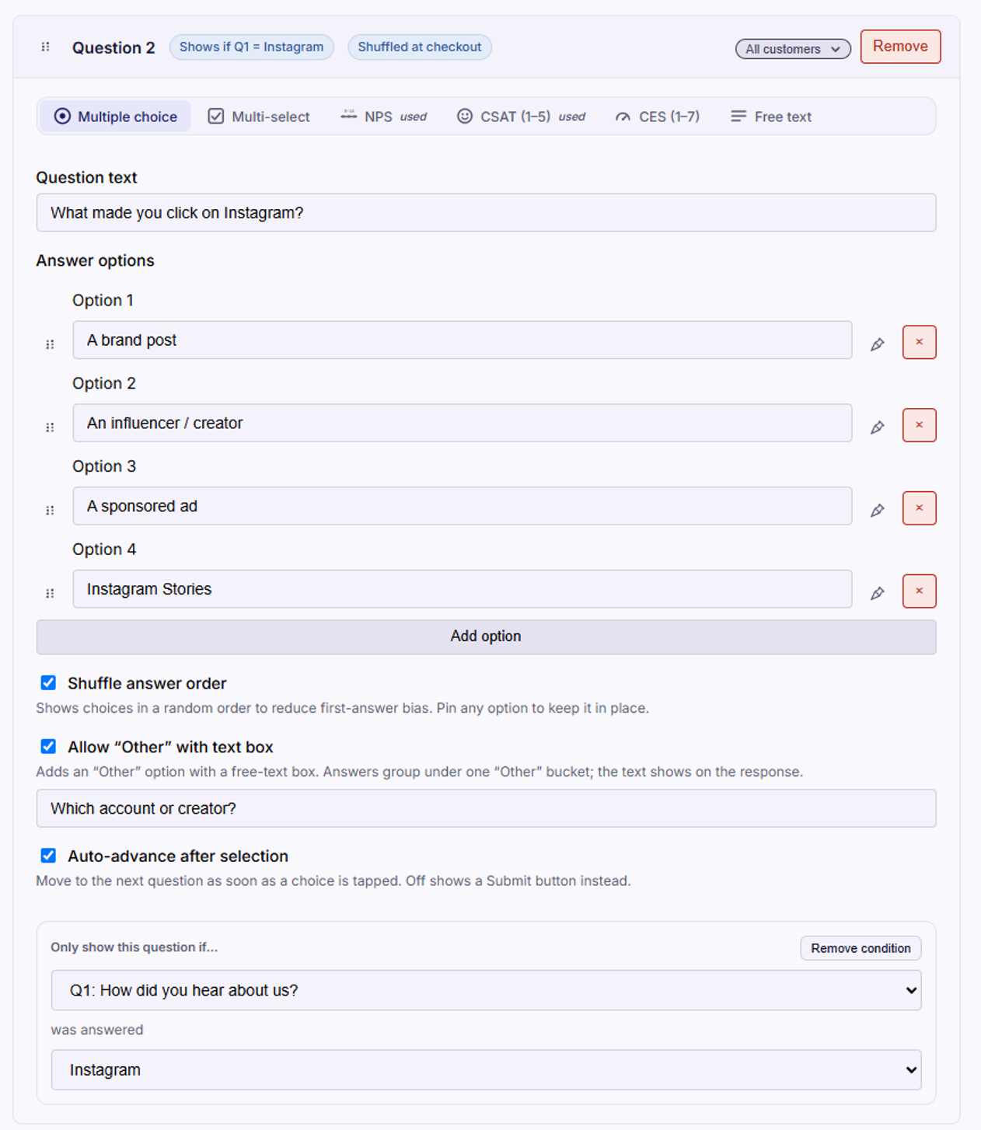Open the 'Q1: How did you hear about us?' dropdown
Screen dimensions: 981x1130
pos(486,990)
